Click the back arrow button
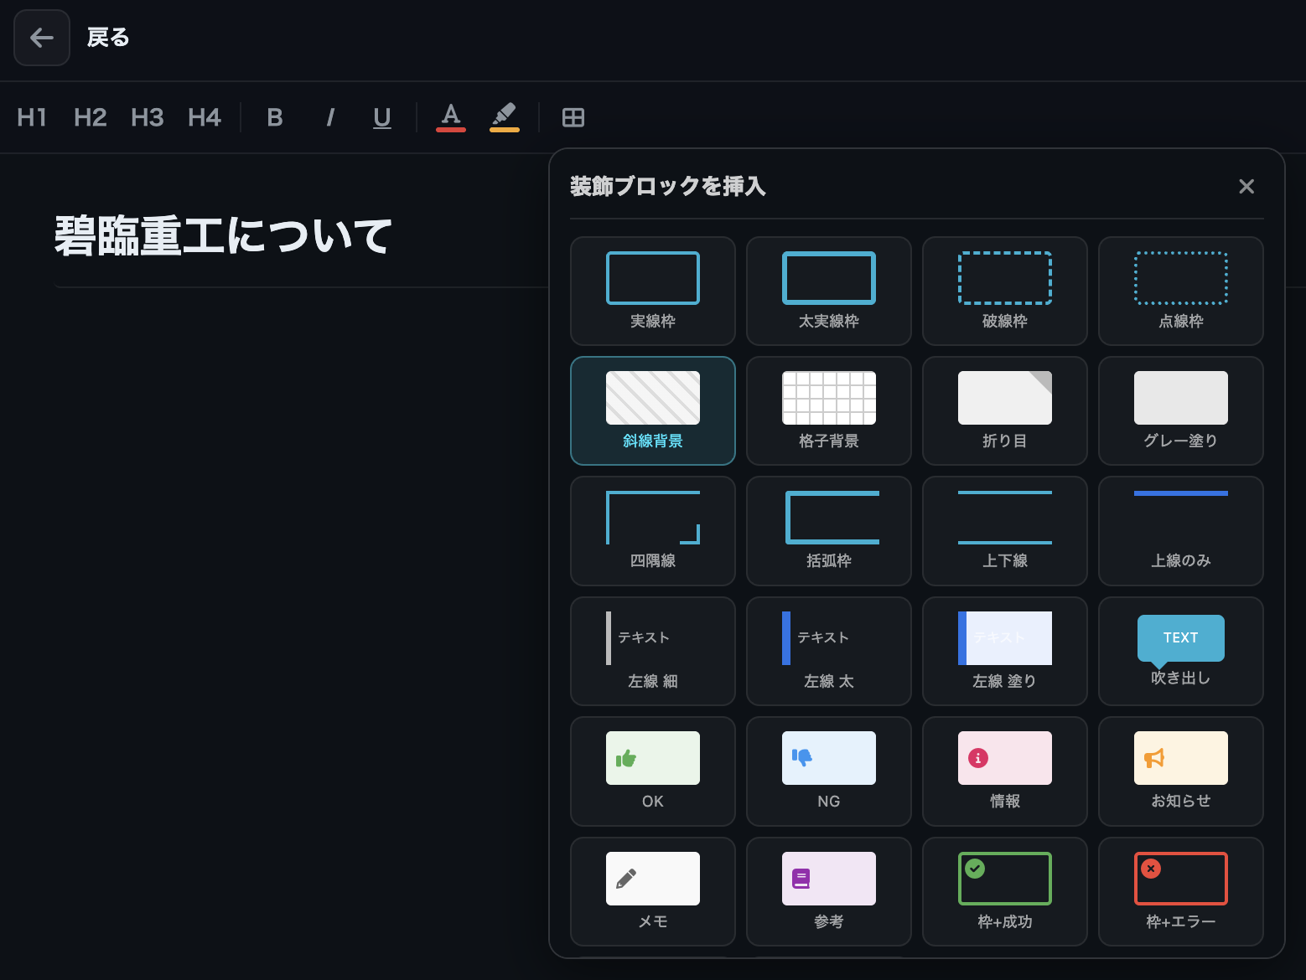Image resolution: width=1306 pixels, height=980 pixels. pyautogui.click(x=42, y=38)
